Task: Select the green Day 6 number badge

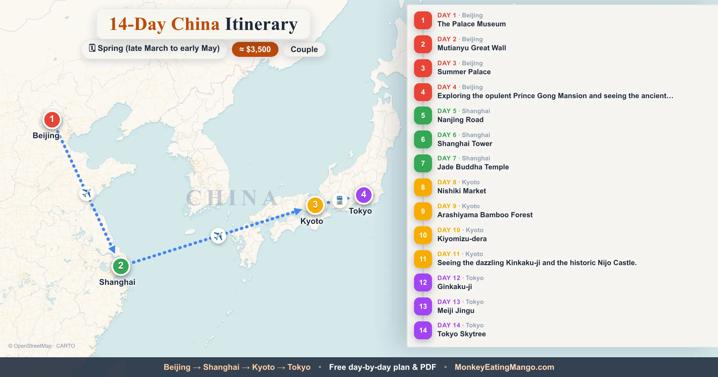Action: [423, 139]
